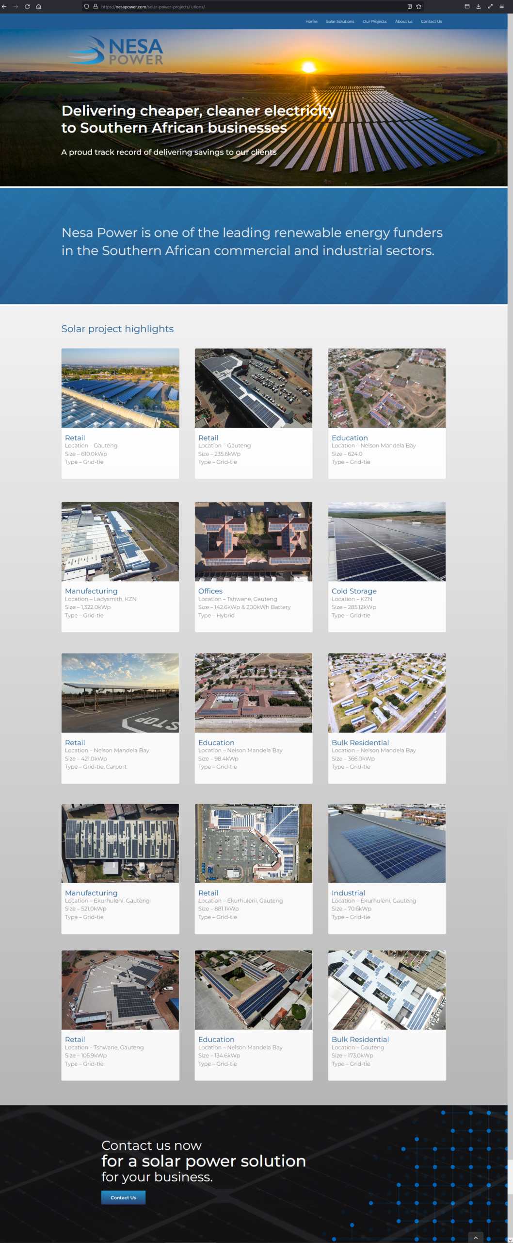Image resolution: width=513 pixels, height=1243 pixels.
Task: Open tracking protection shield icon
Action: click(x=87, y=6)
